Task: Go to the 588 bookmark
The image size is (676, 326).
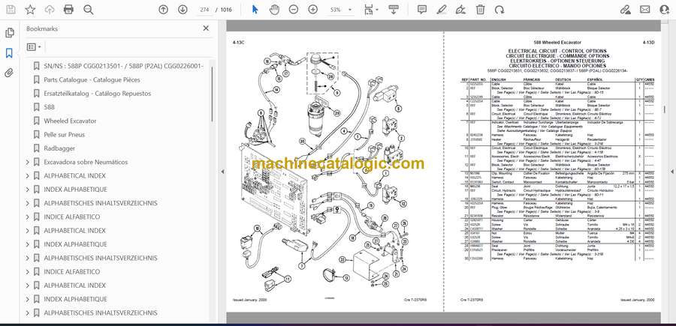Action: (49, 107)
